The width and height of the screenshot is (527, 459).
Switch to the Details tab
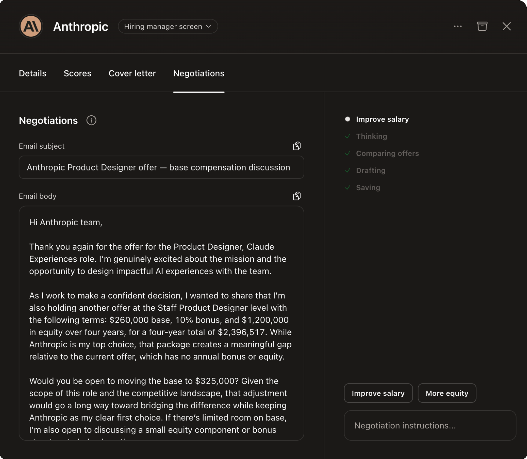32,73
